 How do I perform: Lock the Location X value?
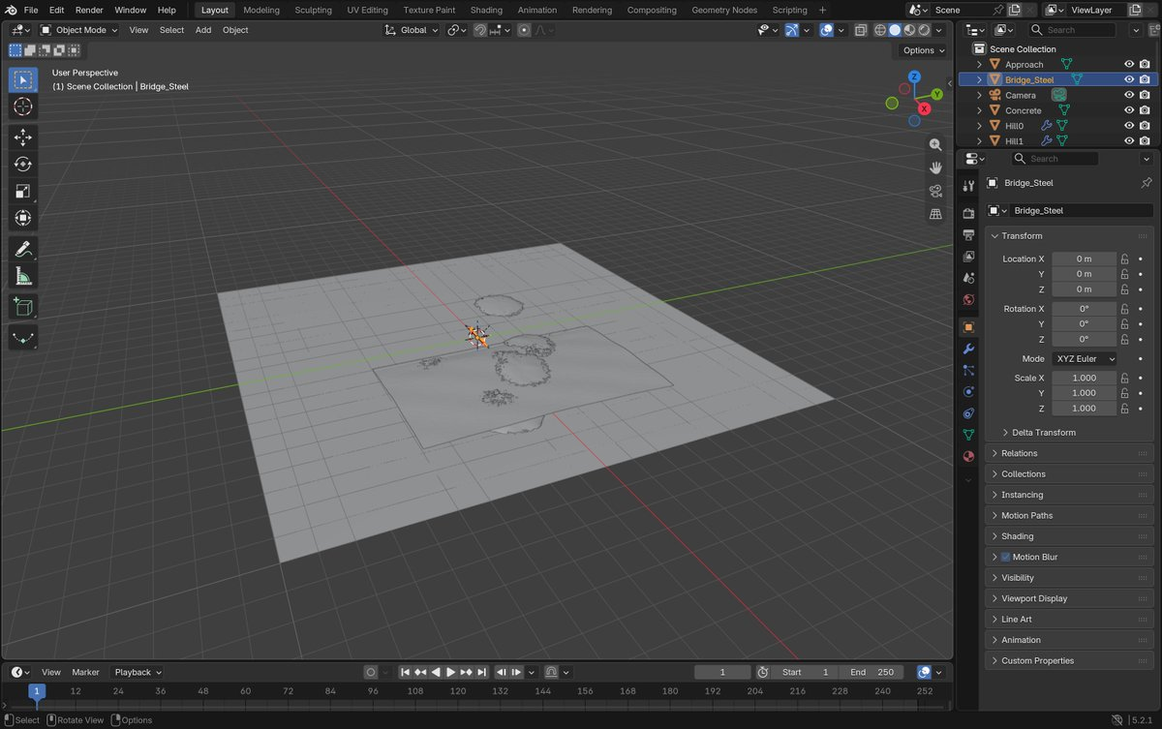point(1124,258)
